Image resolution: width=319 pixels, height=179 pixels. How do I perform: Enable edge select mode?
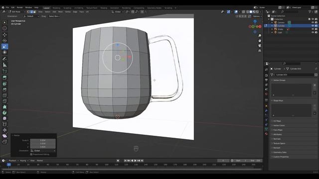pos(31,12)
